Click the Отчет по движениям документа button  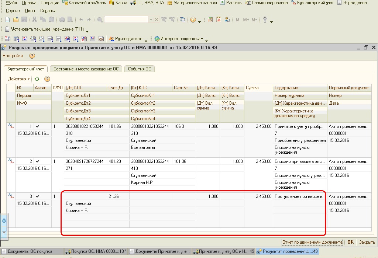(x=312, y=243)
